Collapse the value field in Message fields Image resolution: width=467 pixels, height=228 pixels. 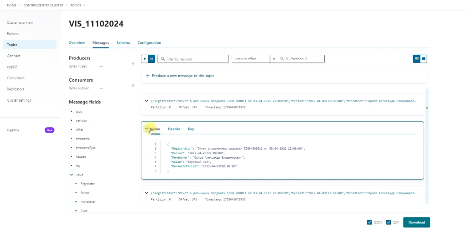pos(71,175)
